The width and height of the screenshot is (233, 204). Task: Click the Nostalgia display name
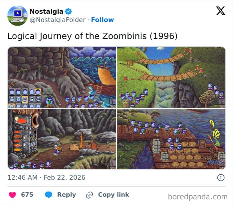click(46, 11)
